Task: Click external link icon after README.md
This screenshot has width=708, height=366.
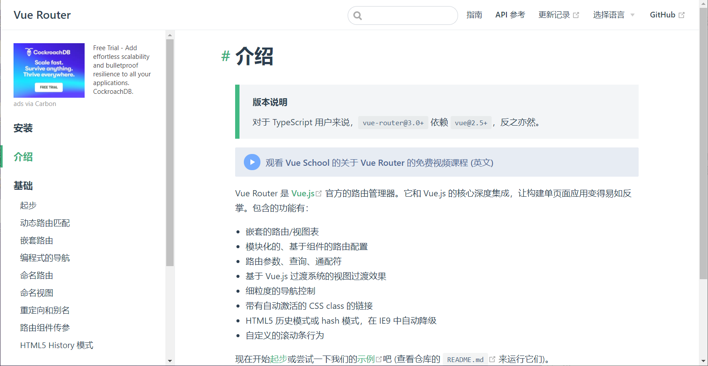Action: coord(492,359)
